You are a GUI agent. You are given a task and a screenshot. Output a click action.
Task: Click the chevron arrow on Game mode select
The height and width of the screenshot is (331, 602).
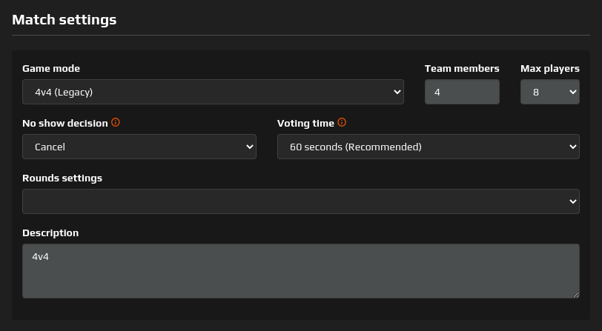pos(396,93)
